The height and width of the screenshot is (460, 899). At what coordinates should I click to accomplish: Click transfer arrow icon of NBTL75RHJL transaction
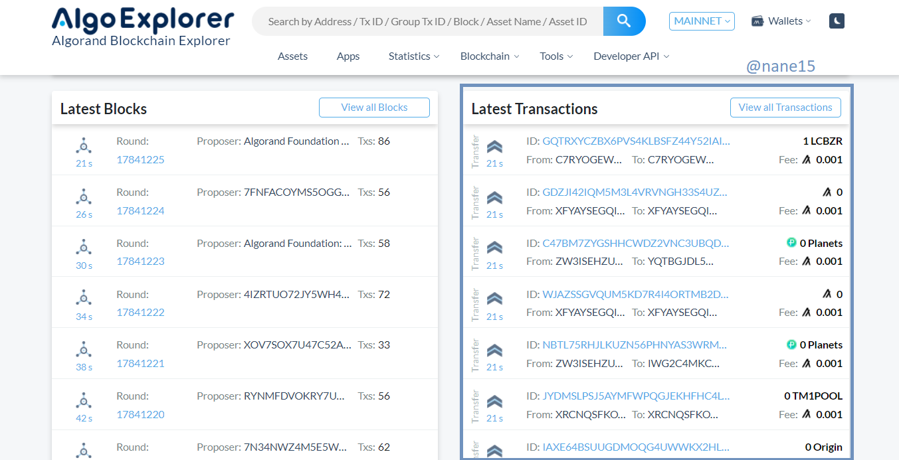pos(494,350)
